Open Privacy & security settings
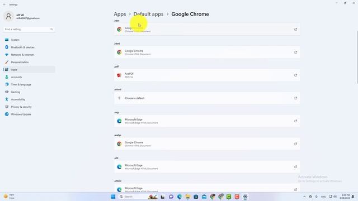 29,107
